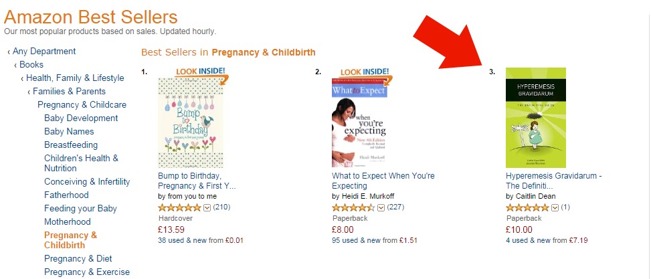651x279 pixels.
Task: Open ratings dropdown for Hyperemesis Gravidarum
Action: [555, 207]
